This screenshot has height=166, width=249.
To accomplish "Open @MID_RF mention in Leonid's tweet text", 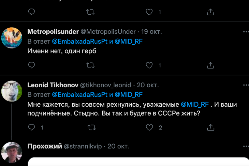I will 194,104.
